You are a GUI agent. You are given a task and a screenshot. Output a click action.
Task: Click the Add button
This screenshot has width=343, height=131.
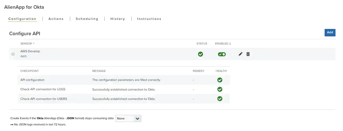(330, 32)
